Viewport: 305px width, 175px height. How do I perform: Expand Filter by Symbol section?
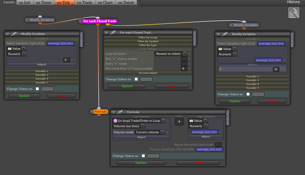[148, 41]
